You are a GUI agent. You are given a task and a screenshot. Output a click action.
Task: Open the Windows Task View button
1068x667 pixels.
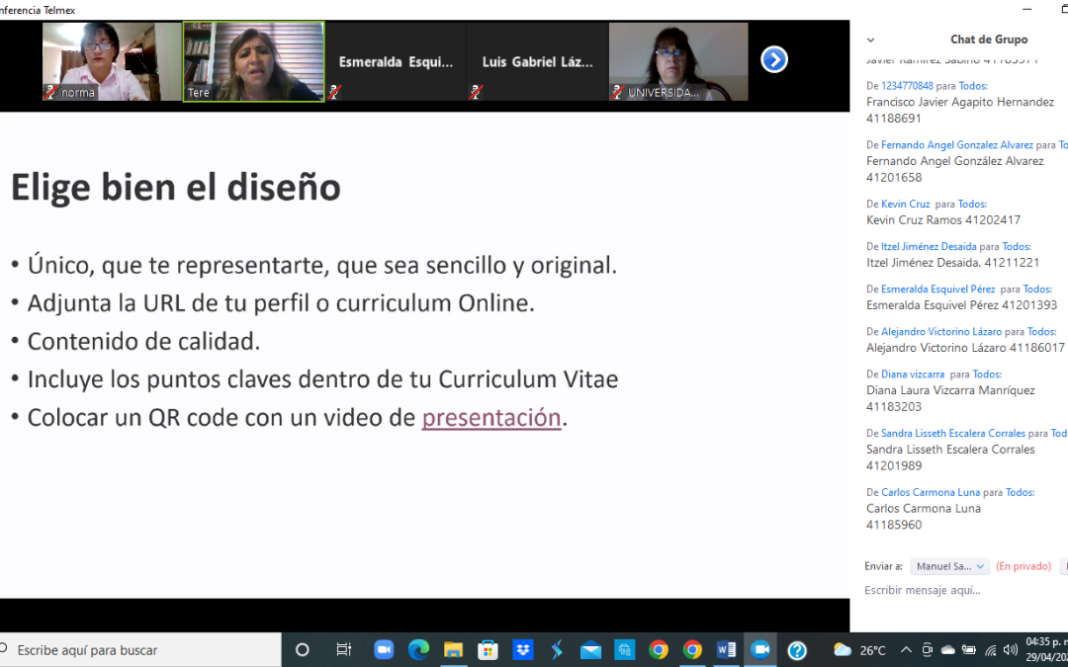(x=343, y=650)
